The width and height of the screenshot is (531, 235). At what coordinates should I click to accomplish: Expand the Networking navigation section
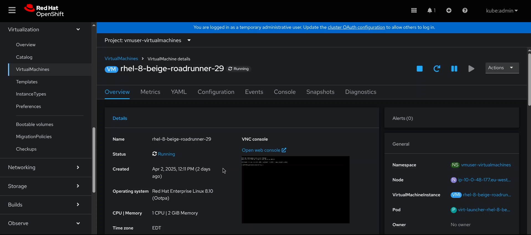(44, 167)
